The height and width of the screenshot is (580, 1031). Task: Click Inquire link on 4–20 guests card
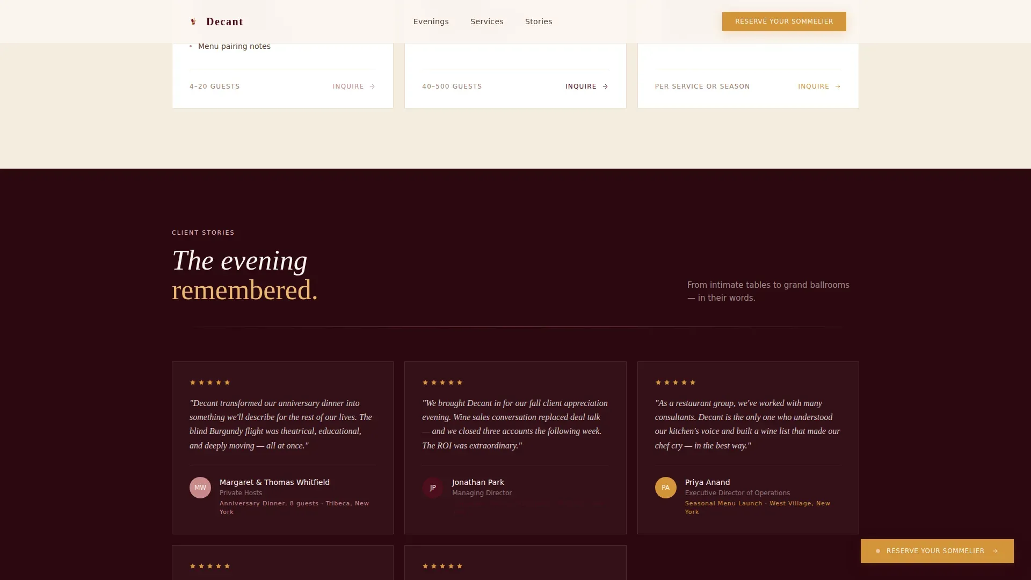tap(354, 86)
